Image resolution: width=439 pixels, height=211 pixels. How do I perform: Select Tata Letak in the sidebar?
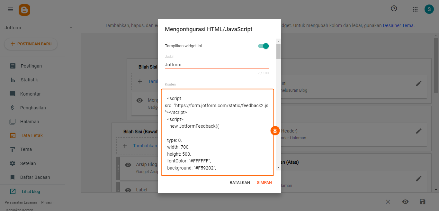pyautogui.click(x=32, y=135)
